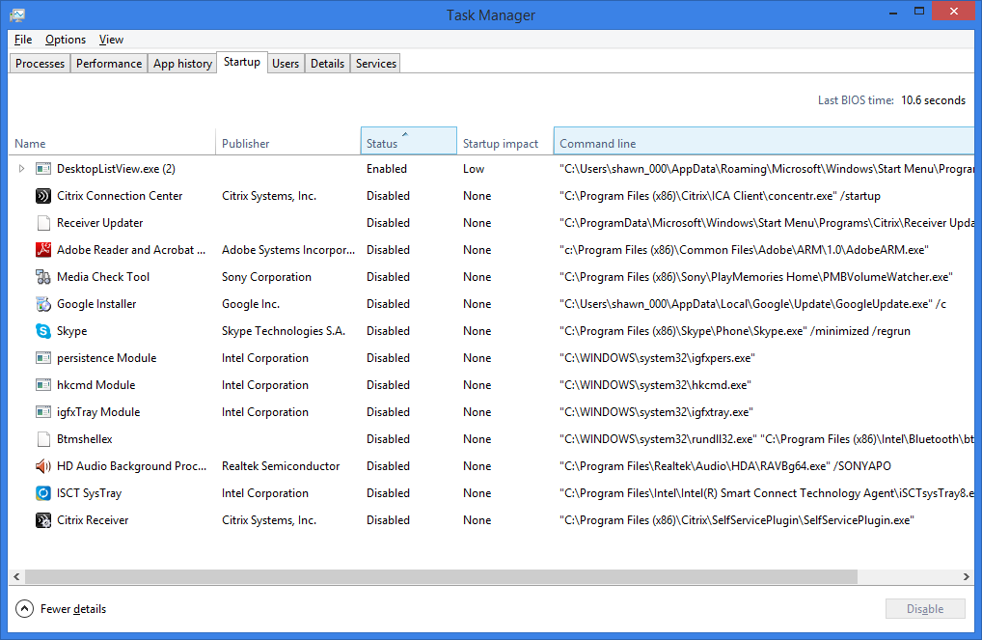Viewport: 982px width, 640px height.
Task: Click the Btmshellex entry icon
Action: [x=42, y=438]
